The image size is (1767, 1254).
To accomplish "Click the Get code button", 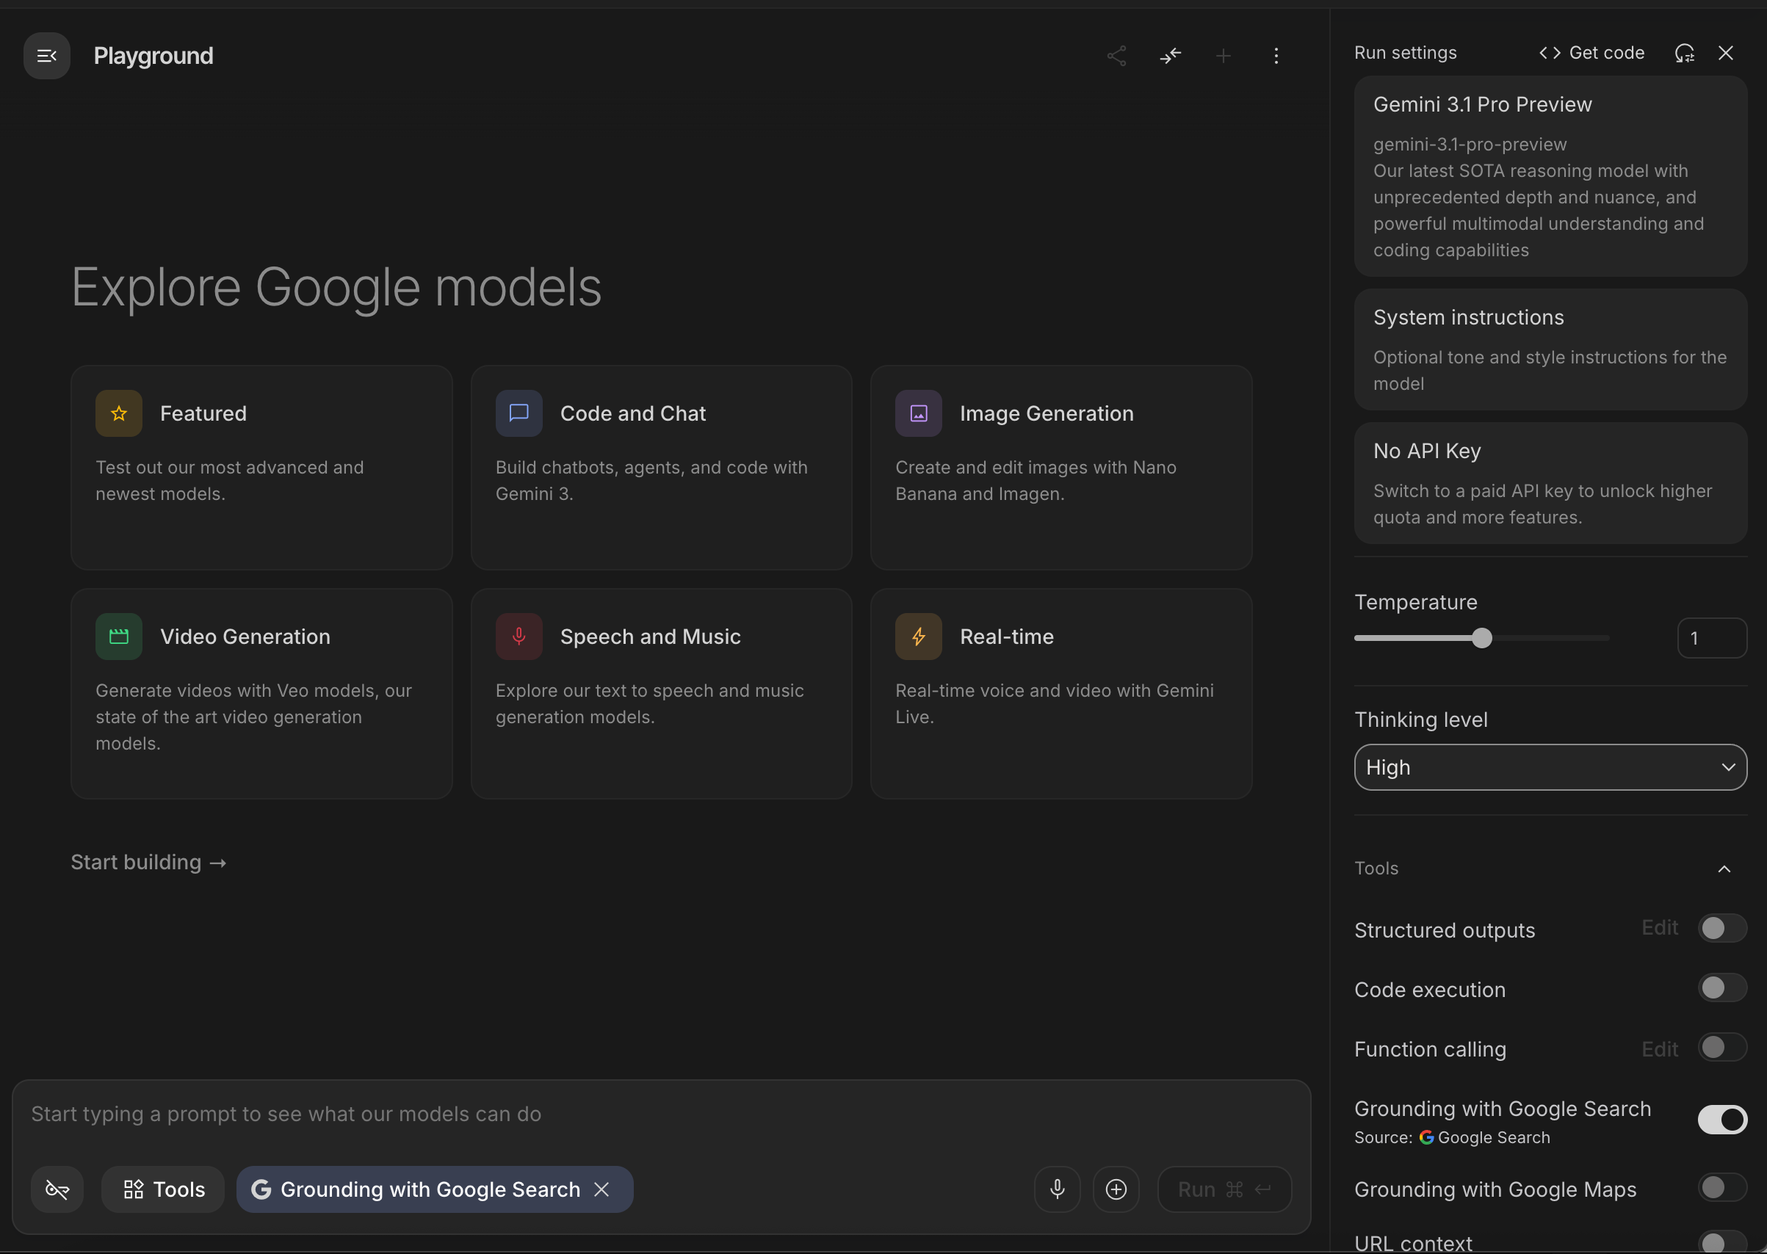I will click(1591, 54).
